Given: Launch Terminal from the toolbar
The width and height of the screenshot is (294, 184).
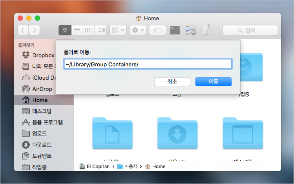Looking at the screenshot, I should tap(175, 30).
